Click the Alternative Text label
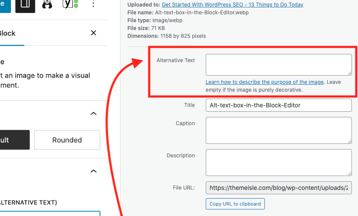The image size is (358, 216). tap(176, 60)
